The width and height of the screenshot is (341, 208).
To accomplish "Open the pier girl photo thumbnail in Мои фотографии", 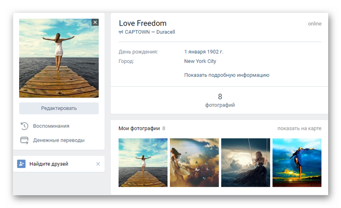I will (143, 162).
